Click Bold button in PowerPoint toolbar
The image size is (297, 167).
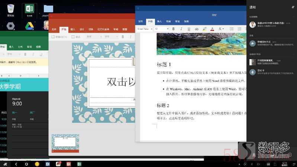[x=122, y=37]
